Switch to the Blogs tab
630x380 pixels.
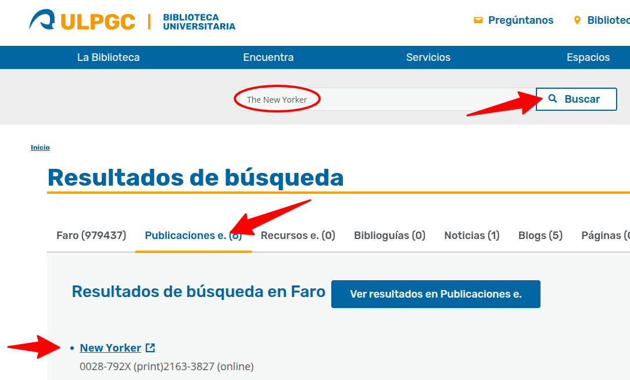[540, 236]
